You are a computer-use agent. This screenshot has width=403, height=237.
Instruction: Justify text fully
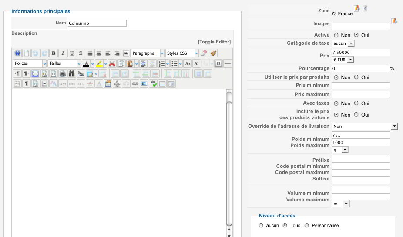pyautogui.click(x=90, y=53)
